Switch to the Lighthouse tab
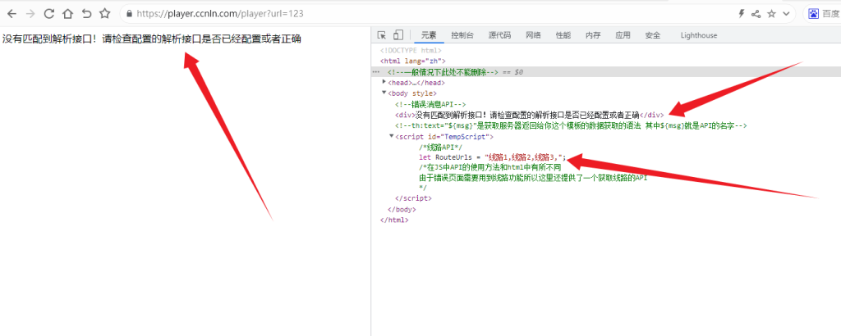Image resolution: width=841 pixels, height=336 pixels. [x=699, y=35]
